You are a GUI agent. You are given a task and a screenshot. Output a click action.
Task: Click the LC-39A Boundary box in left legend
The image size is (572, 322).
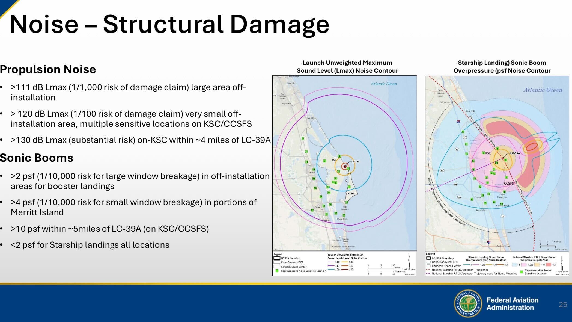(277, 258)
